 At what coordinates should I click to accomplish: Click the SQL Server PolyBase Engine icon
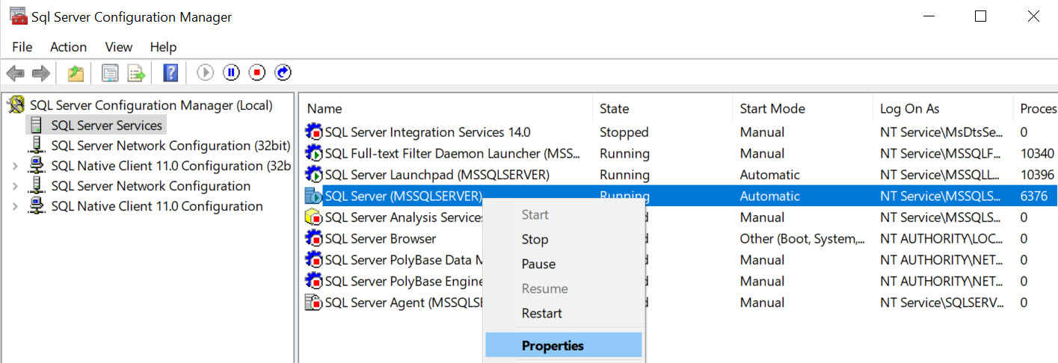pos(314,282)
